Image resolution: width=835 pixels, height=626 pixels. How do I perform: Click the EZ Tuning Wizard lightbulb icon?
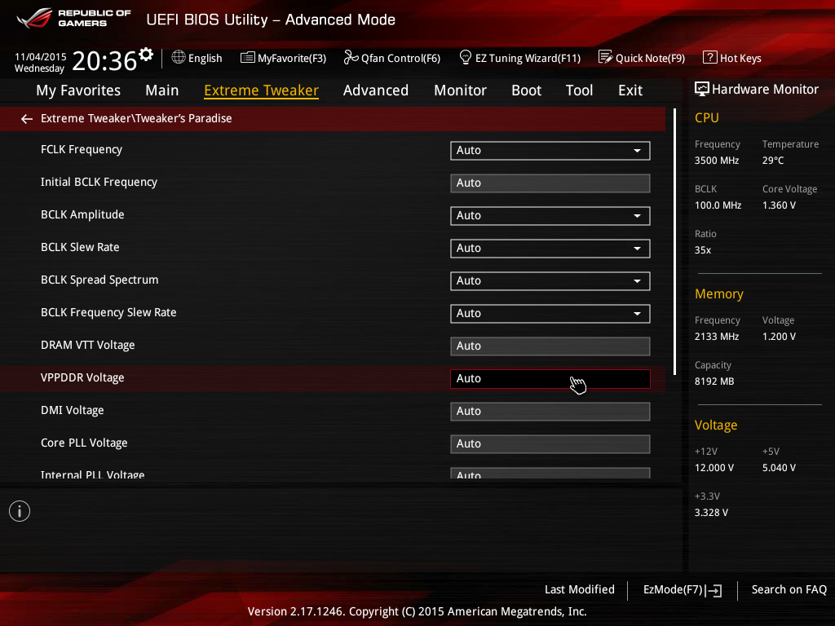pyautogui.click(x=466, y=57)
